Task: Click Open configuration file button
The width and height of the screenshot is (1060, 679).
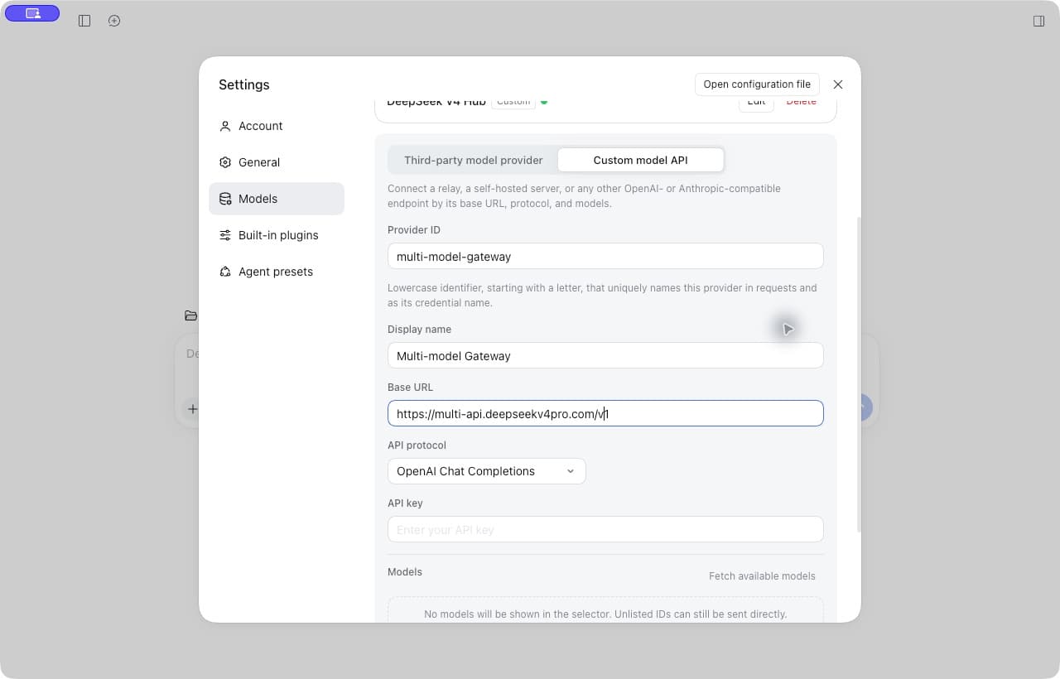Action: 757,84
